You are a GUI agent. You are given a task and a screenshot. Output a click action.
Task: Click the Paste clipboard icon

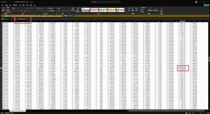(3, 9)
